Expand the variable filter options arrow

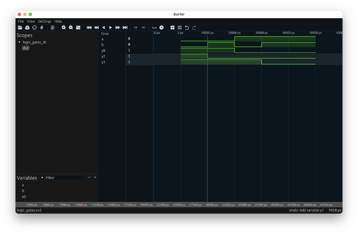pos(43,178)
